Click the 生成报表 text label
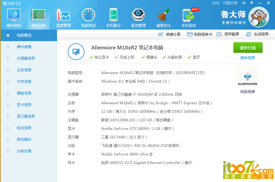The width and height of the screenshot is (275, 182). (261, 34)
